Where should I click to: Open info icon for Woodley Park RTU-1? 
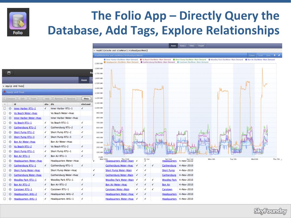pyautogui.click(x=10, y=180)
